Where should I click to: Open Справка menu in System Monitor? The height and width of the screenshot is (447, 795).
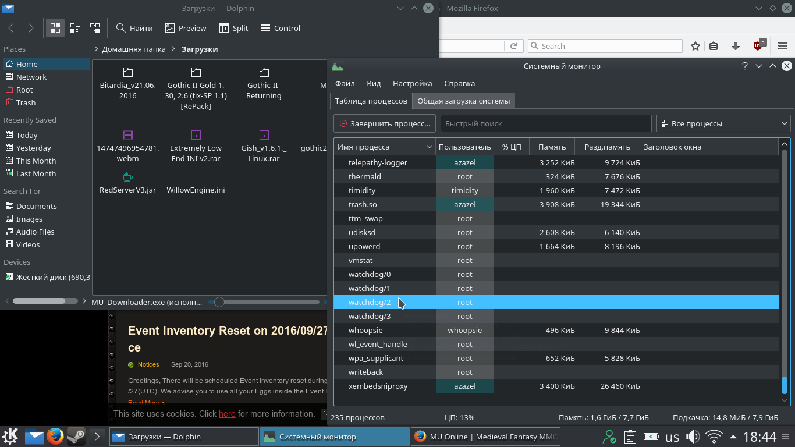coord(460,83)
